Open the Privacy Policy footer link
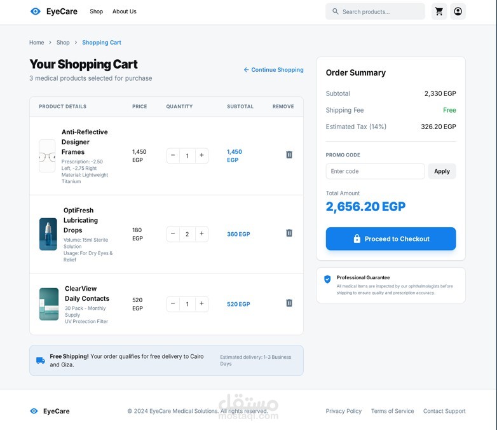This screenshot has width=497, height=430. pos(344,411)
